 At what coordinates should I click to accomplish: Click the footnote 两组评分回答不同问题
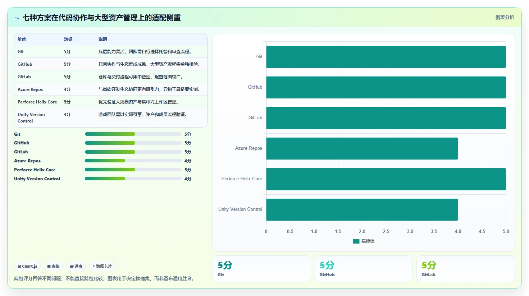click(x=105, y=279)
